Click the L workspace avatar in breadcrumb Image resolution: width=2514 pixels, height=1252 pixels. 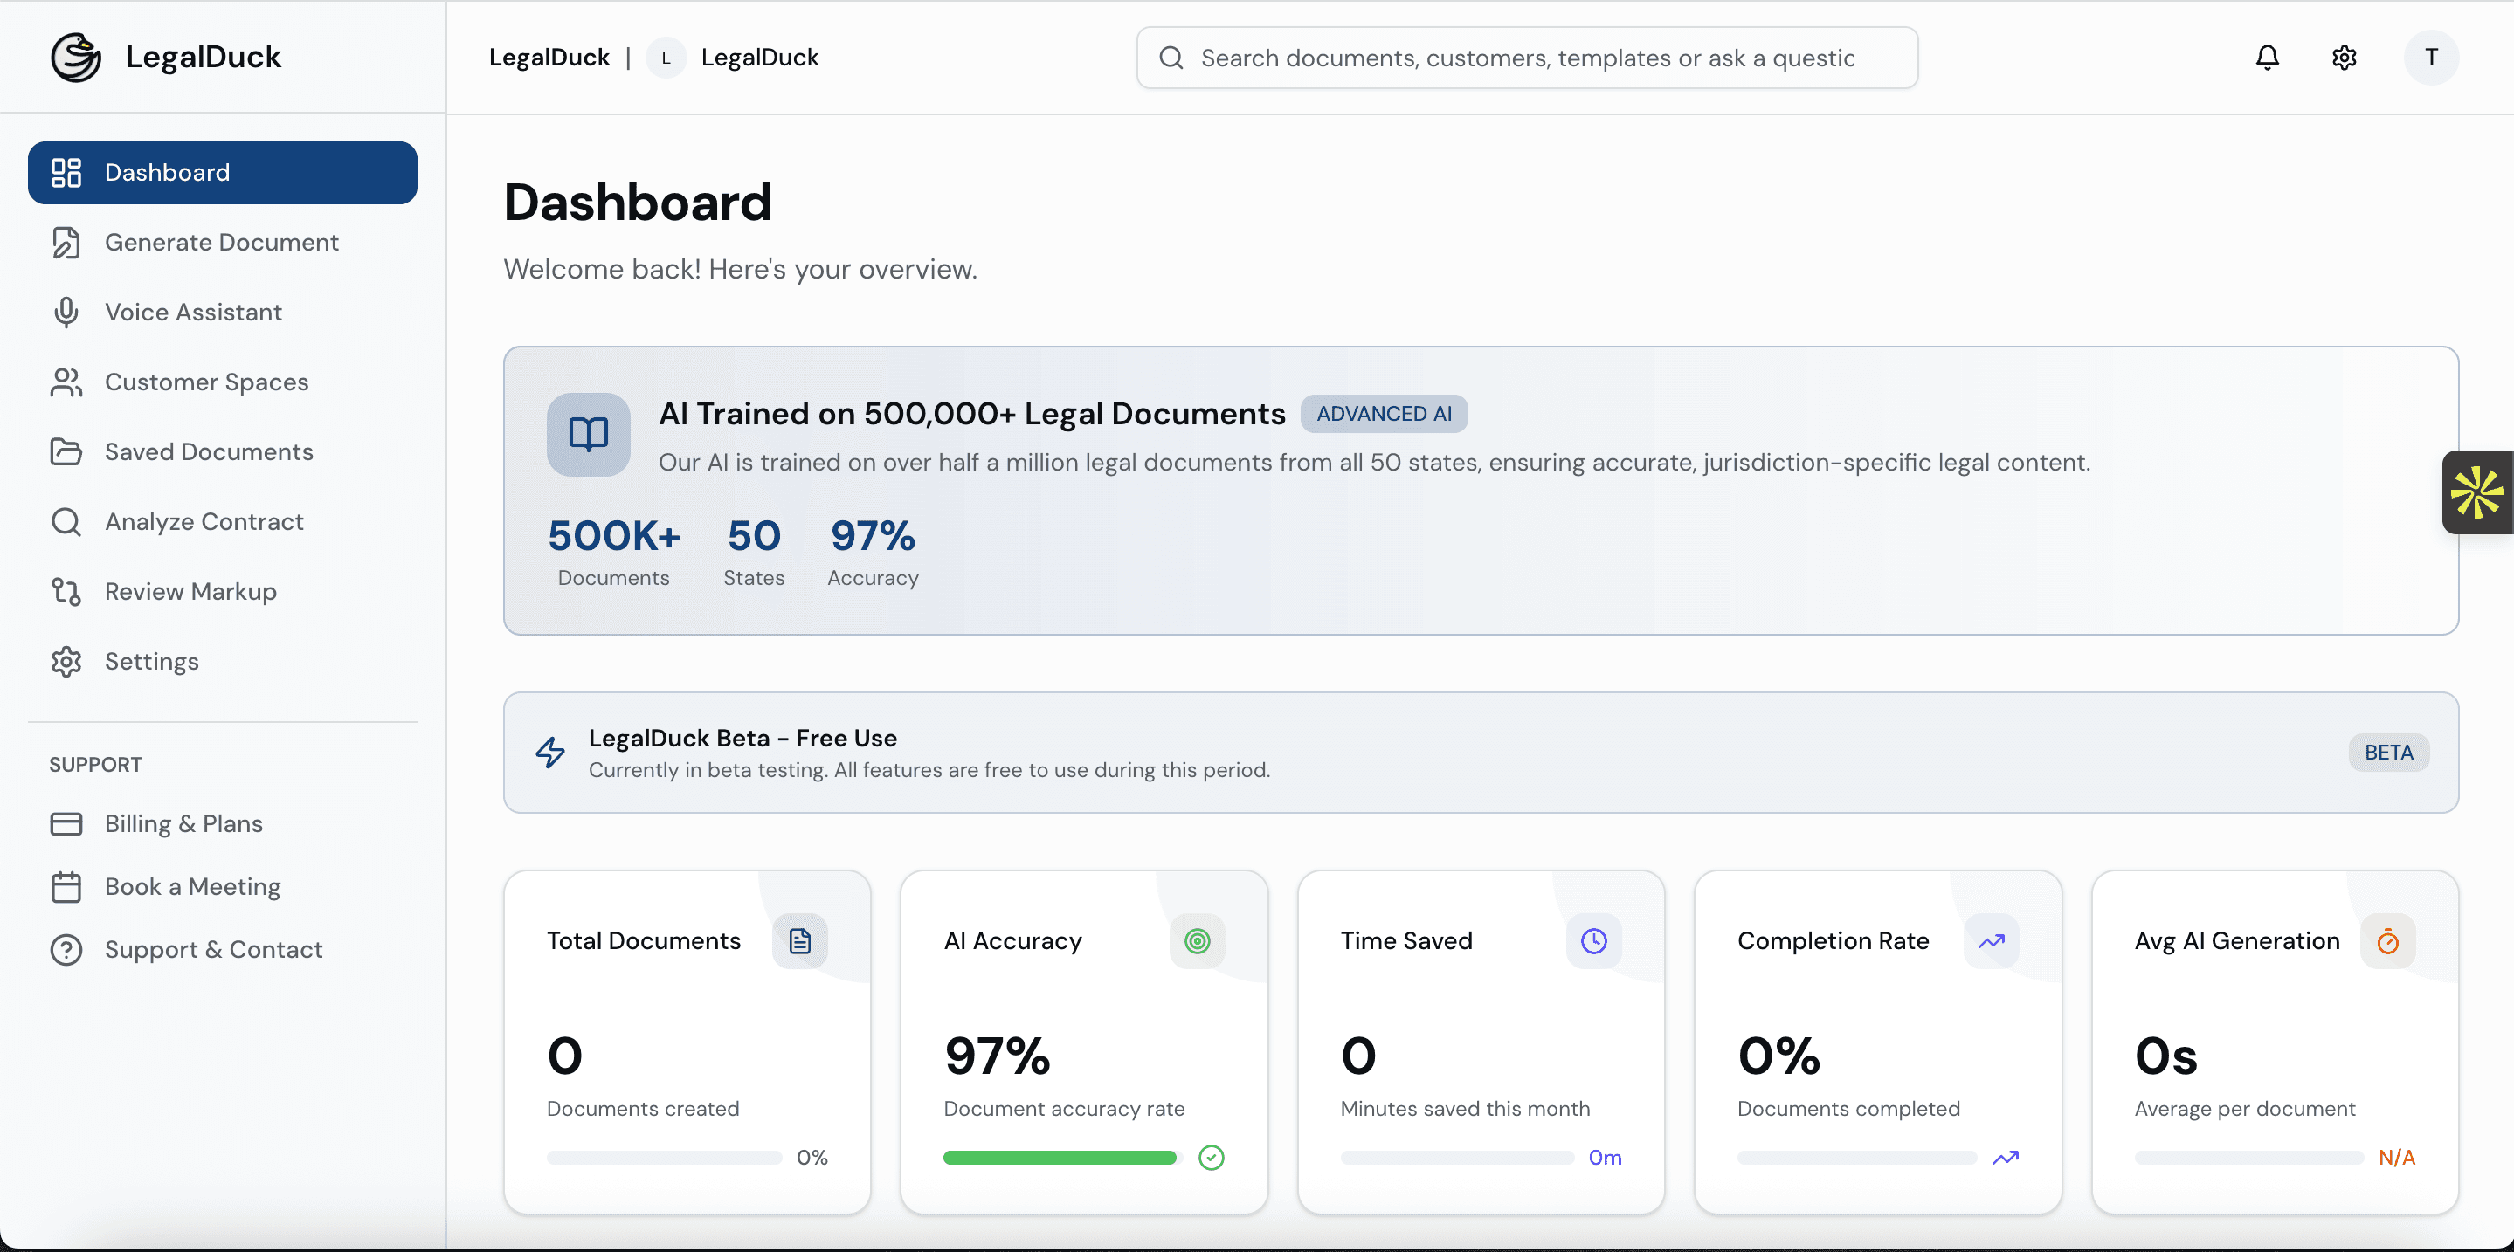pyautogui.click(x=666, y=58)
